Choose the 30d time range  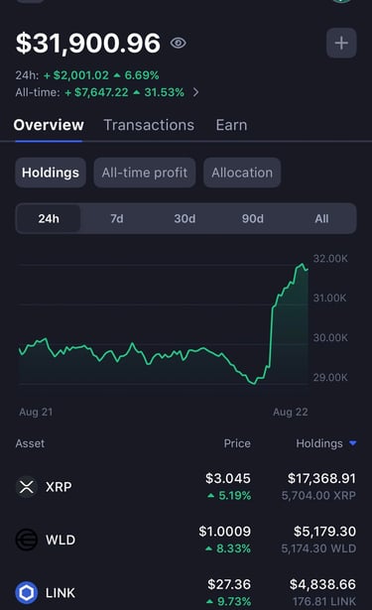coord(185,218)
